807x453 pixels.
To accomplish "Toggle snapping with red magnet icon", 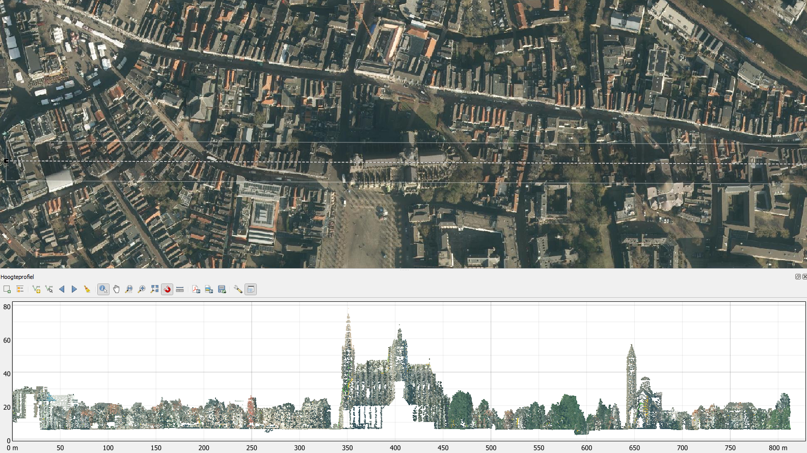I will 167,289.
